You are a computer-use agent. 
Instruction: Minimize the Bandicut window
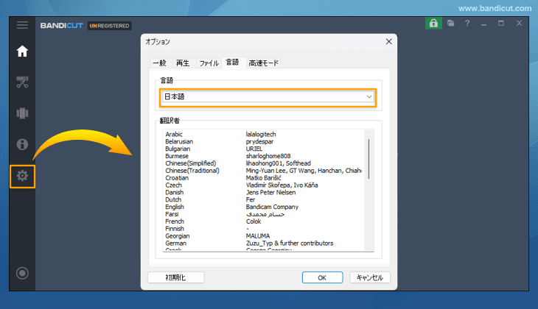[x=483, y=24]
